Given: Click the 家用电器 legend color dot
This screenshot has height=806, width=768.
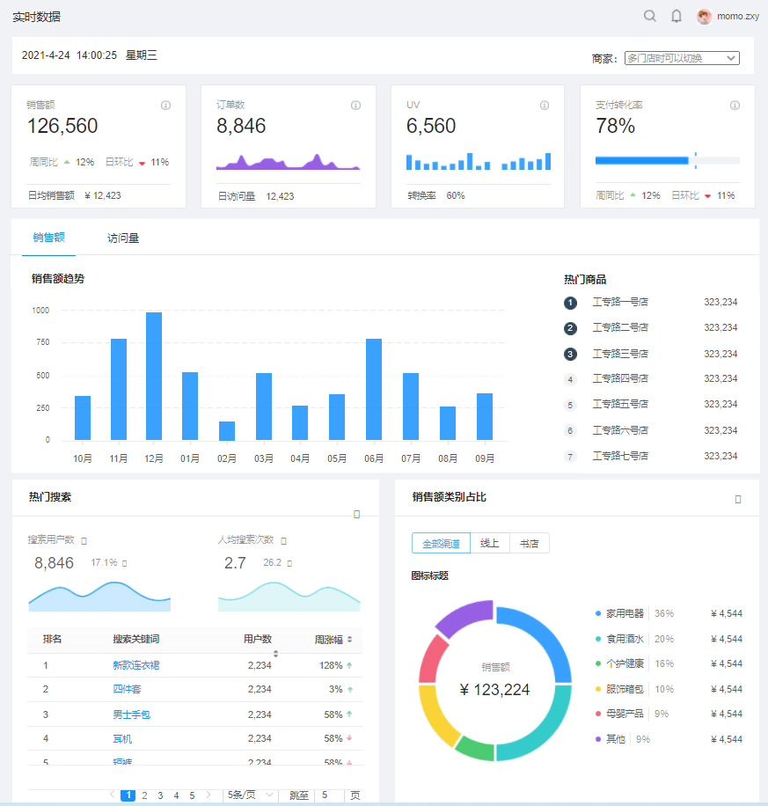Looking at the screenshot, I should coord(598,613).
